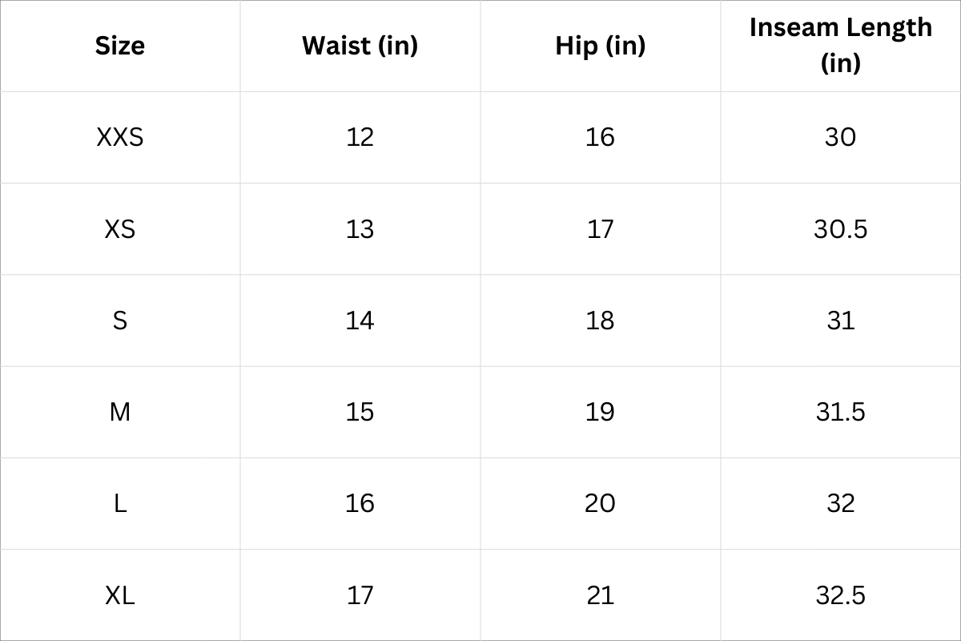Screen dimensions: 961x641
Task: Click inseam value 30.5 for XS
Action: tap(840, 229)
